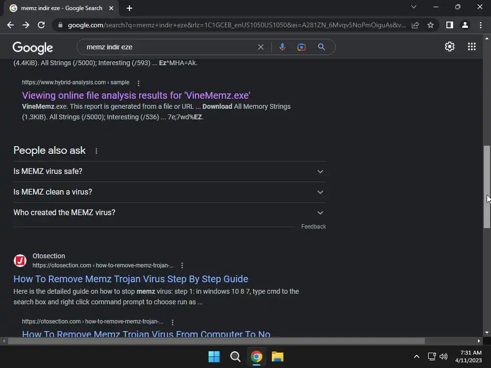
Task: Open network status in system tray
Action: point(432,356)
